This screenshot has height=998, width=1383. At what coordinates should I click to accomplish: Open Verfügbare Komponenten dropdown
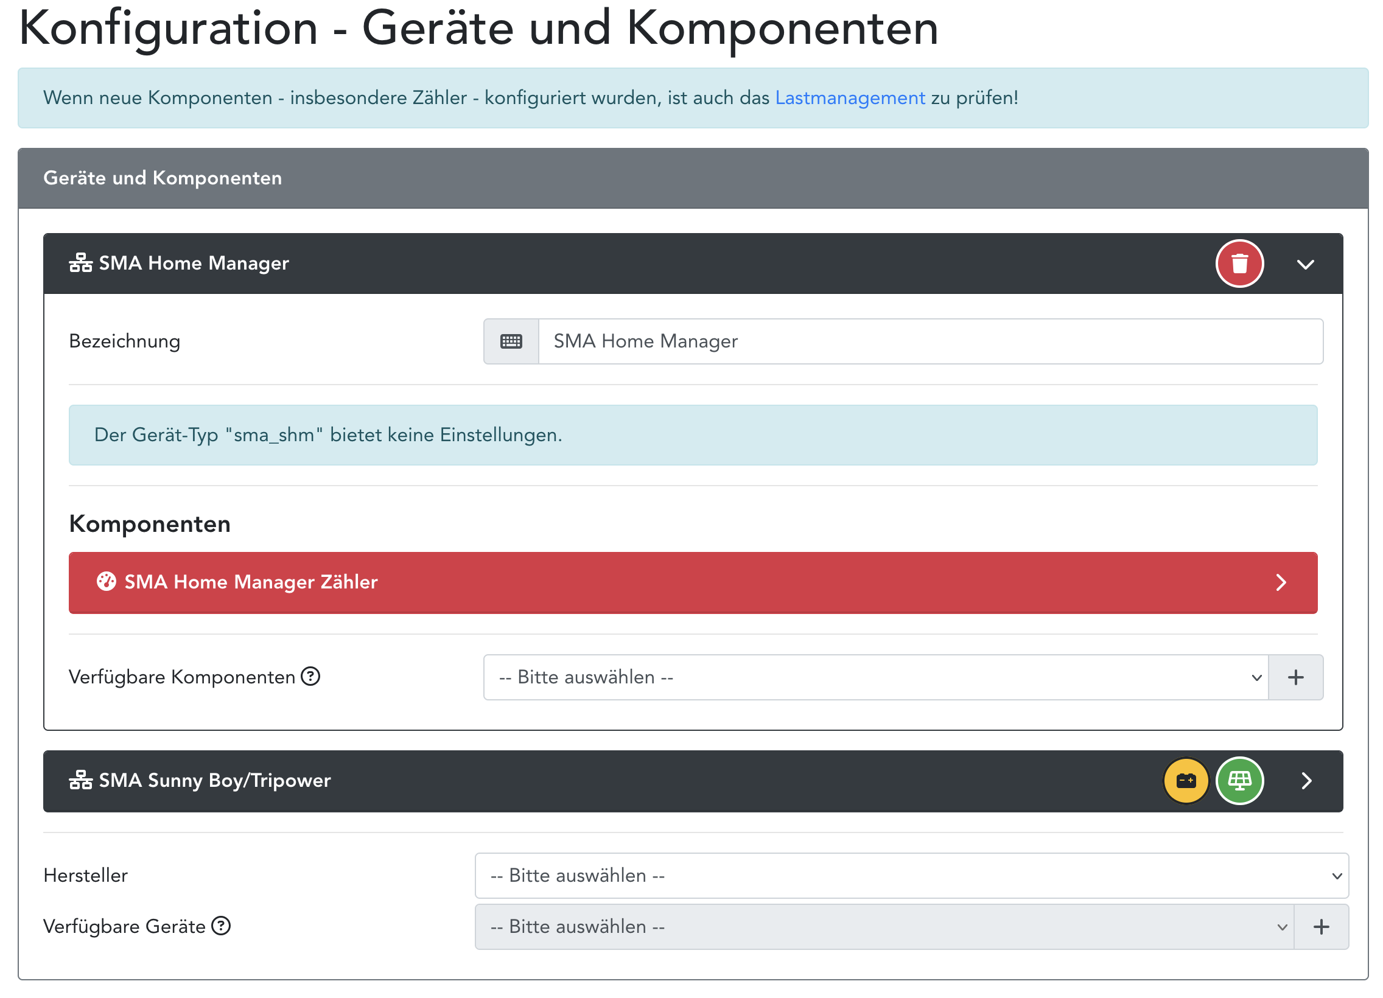875,677
